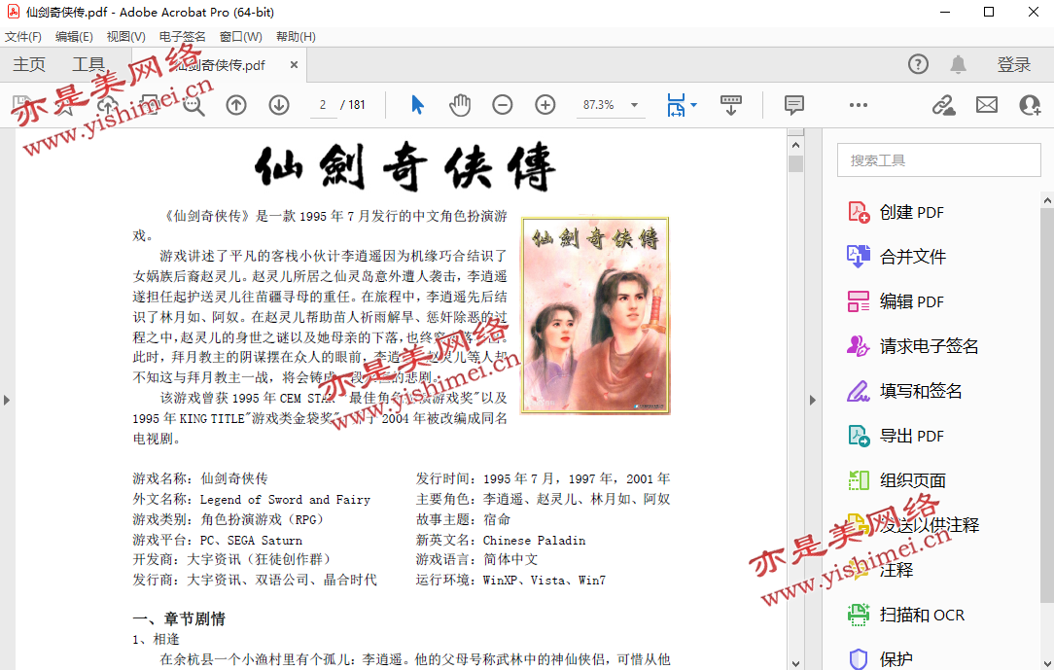Expand the left navigation pane
Screen dimensions: 1054x670
click(7, 400)
